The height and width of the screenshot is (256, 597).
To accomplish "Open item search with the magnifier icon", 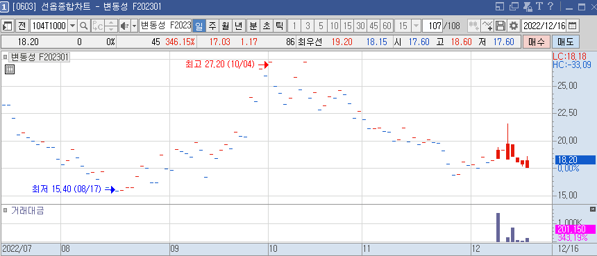I will (x=83, y=26).
